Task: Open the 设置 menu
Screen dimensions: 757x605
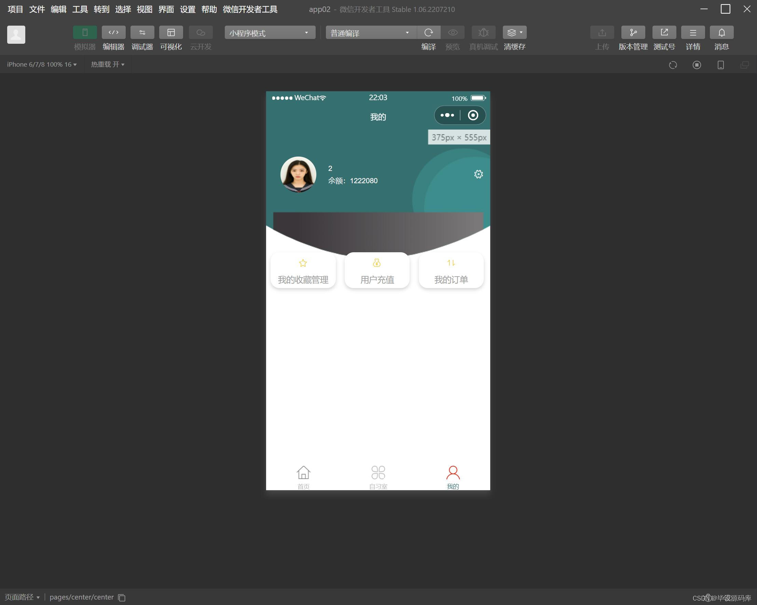Action: point(187,10)
